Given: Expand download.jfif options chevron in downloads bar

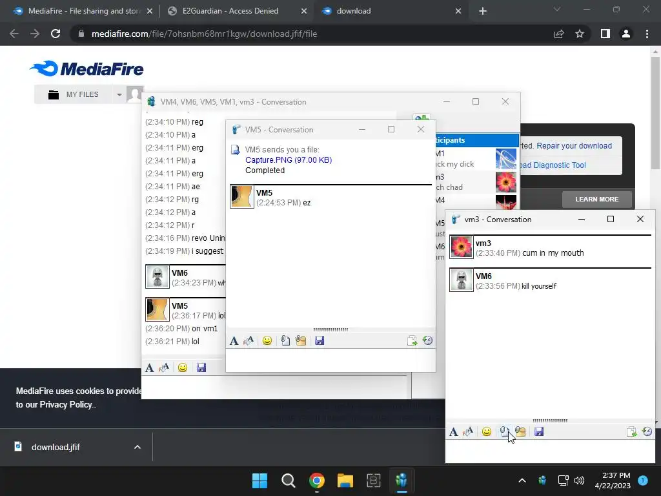Looking at the screenshot, I should (137, 447).
